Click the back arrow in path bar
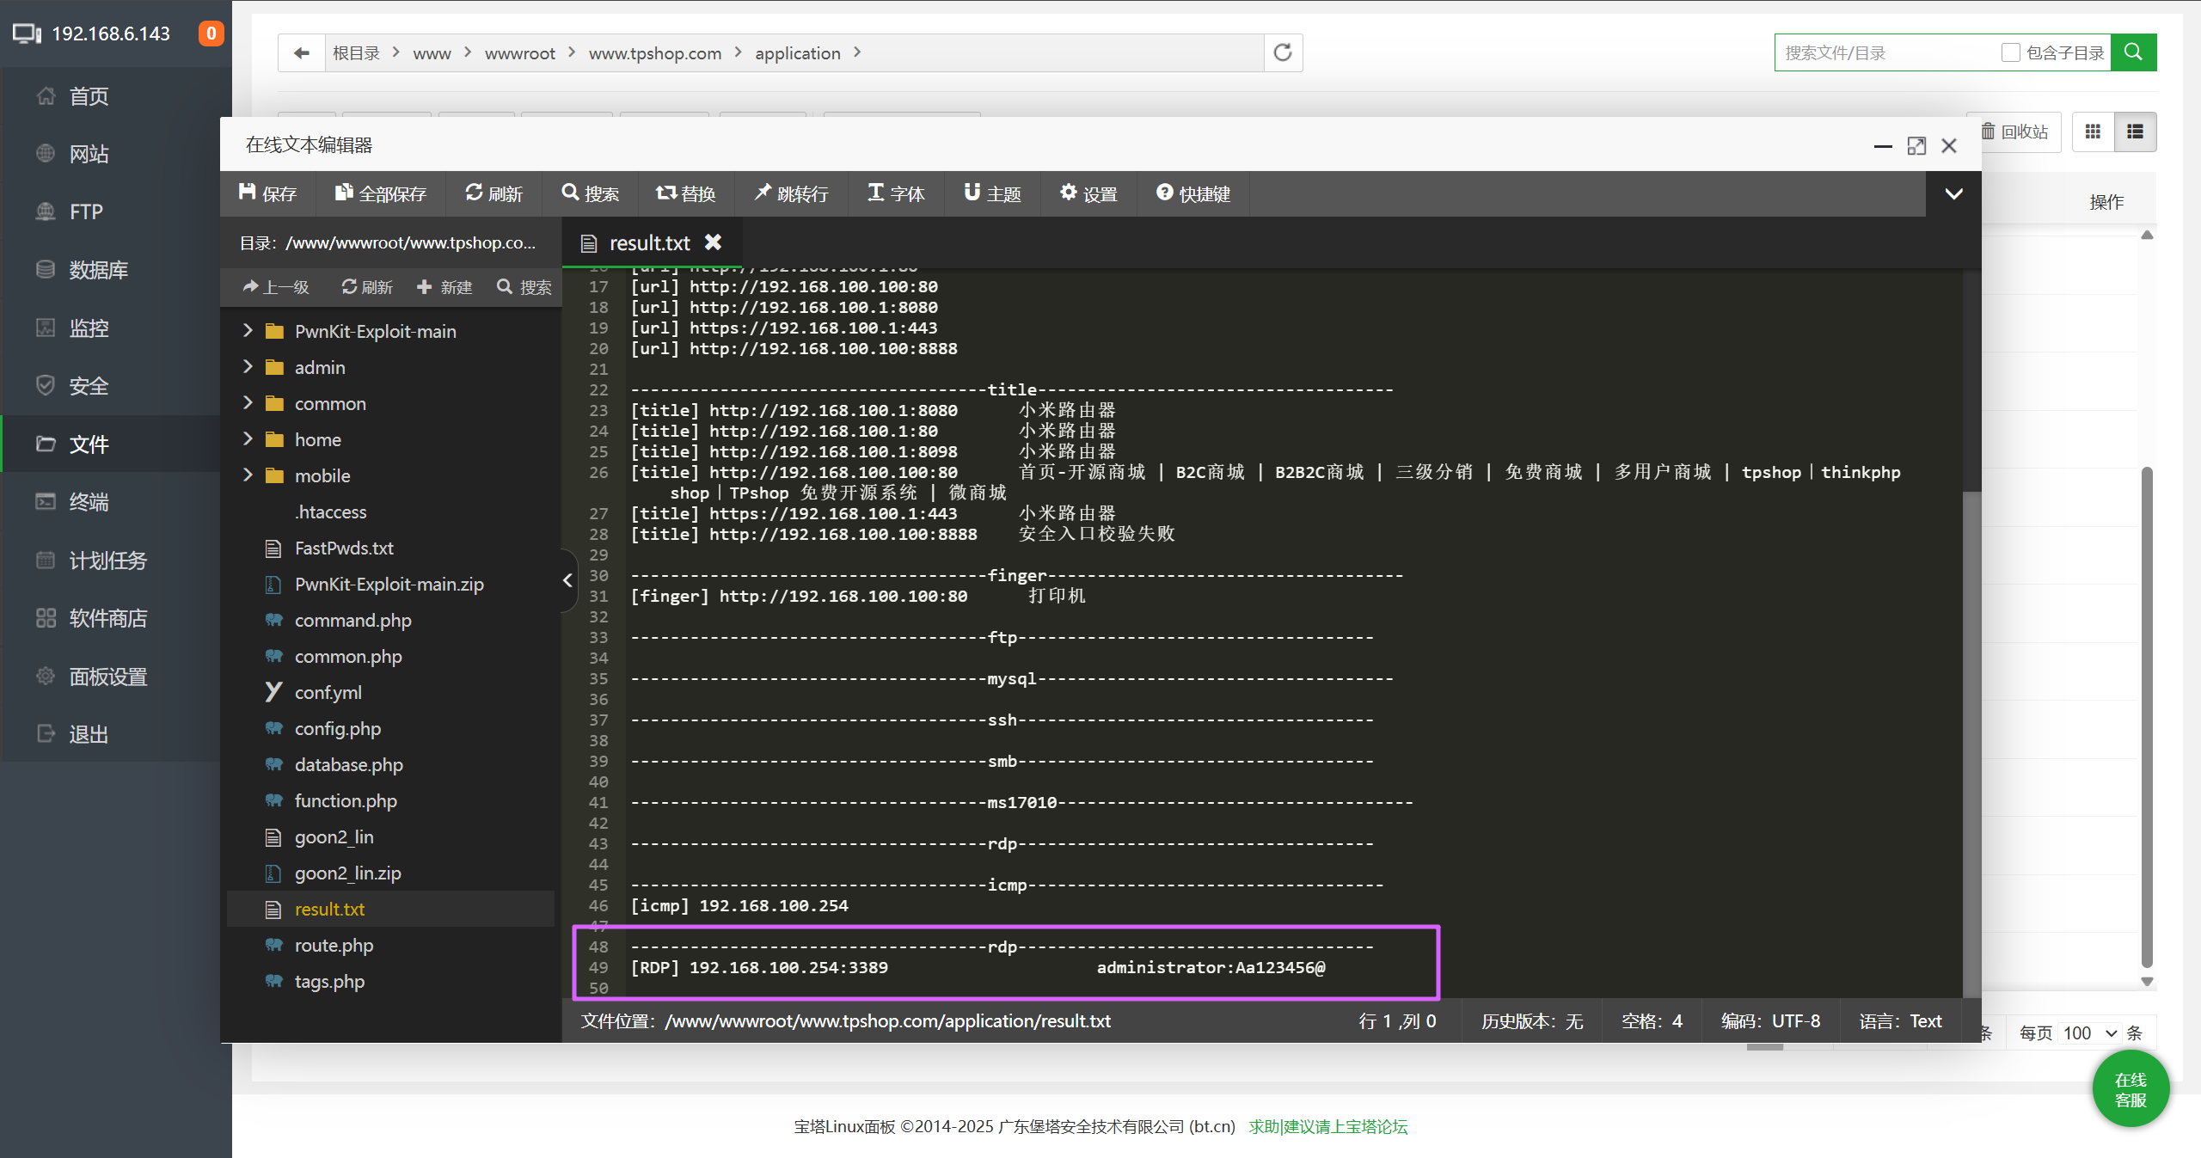 tap(302, 53)
